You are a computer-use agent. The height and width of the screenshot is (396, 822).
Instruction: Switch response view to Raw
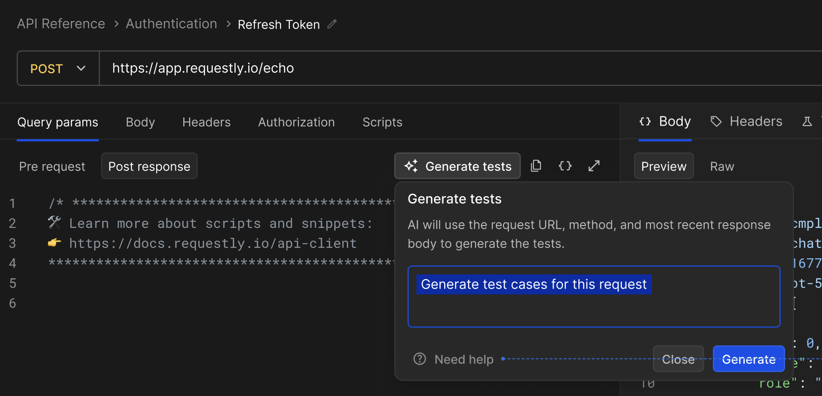(721, 167)
